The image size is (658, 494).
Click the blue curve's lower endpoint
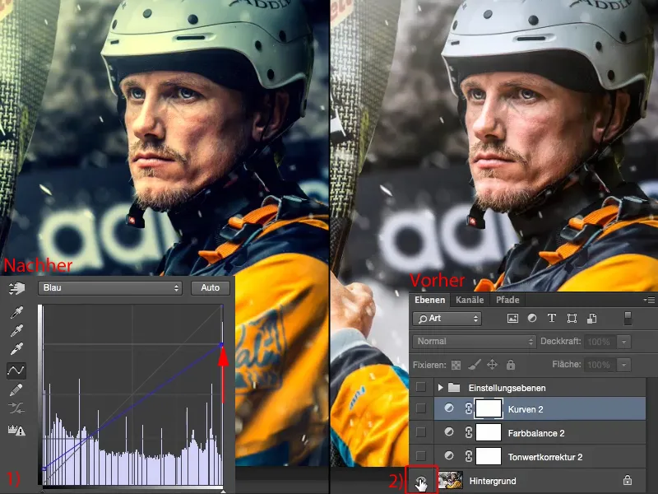(x=44, y=468)
